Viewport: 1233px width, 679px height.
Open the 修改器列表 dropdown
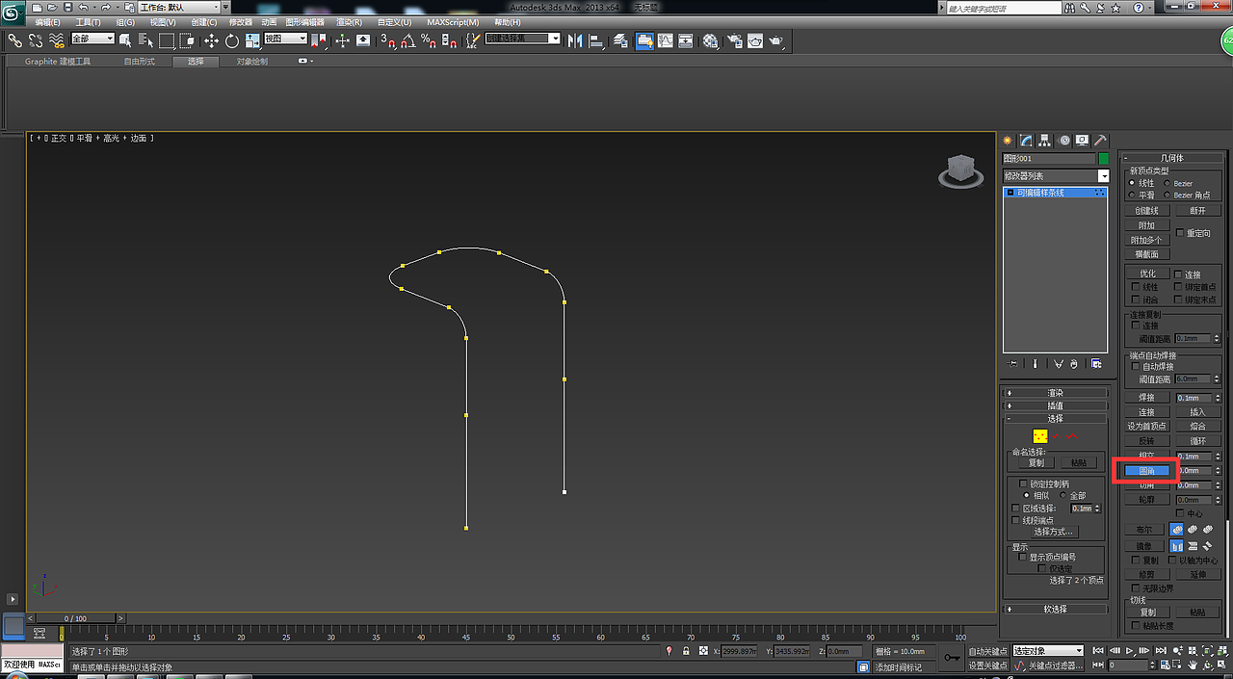pyautogui.click(x=1057, y=175)
